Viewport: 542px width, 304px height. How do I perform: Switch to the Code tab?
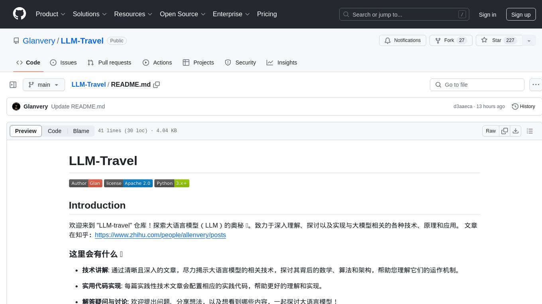[28, 62]
